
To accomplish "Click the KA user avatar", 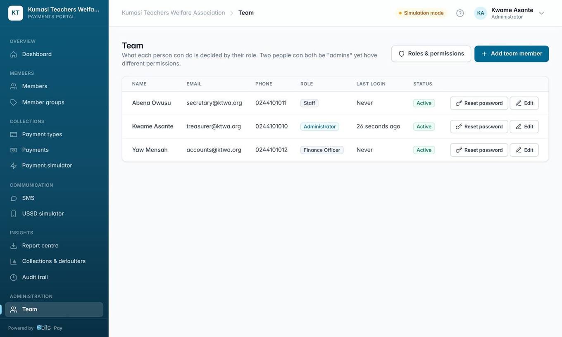I will point(481,13).
